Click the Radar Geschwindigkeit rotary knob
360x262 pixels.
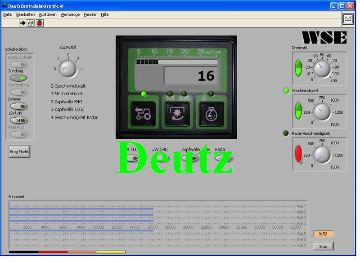(x=322, y=155)
